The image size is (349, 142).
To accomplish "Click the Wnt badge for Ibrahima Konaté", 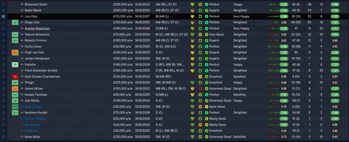I will click(x=15, y=113).
